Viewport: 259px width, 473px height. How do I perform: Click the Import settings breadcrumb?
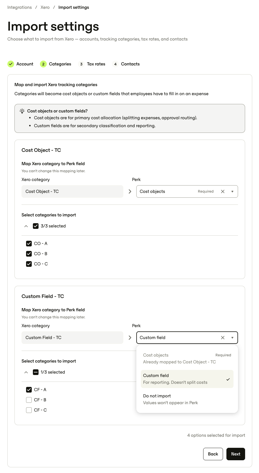point(74,7)
